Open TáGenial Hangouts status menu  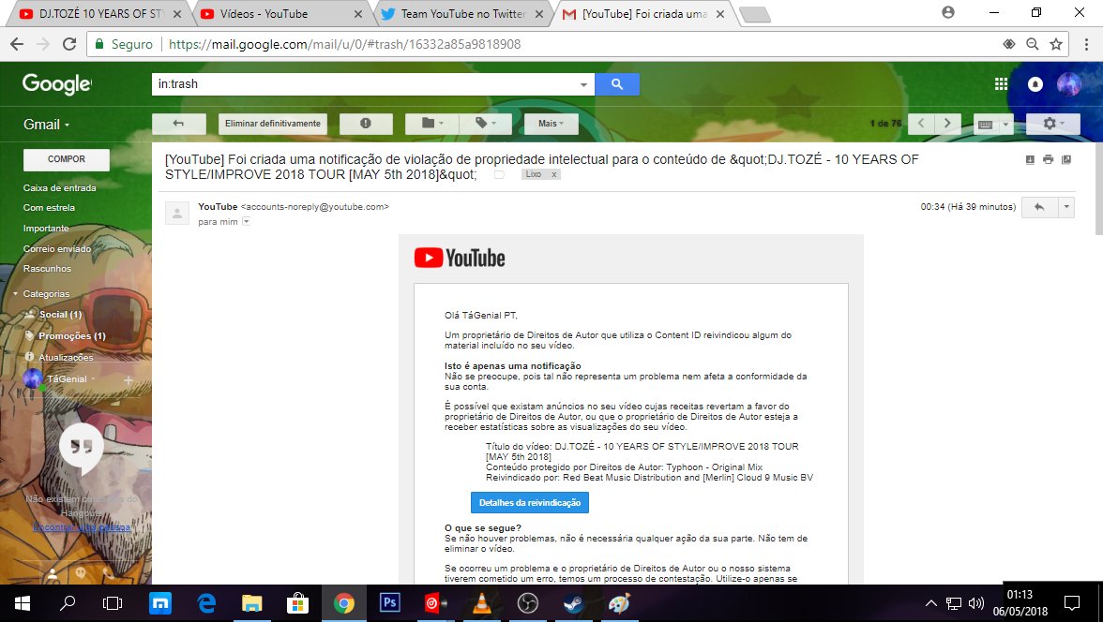(x=70, y=378)
